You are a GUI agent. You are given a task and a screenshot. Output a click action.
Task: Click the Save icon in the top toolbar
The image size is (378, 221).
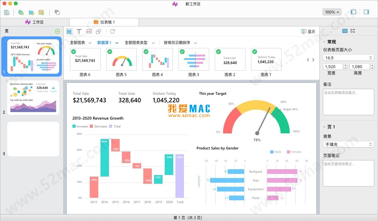(x=7, y=12)
